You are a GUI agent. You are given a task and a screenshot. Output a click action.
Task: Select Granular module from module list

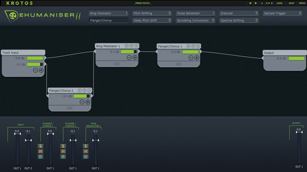coord(239,13)
